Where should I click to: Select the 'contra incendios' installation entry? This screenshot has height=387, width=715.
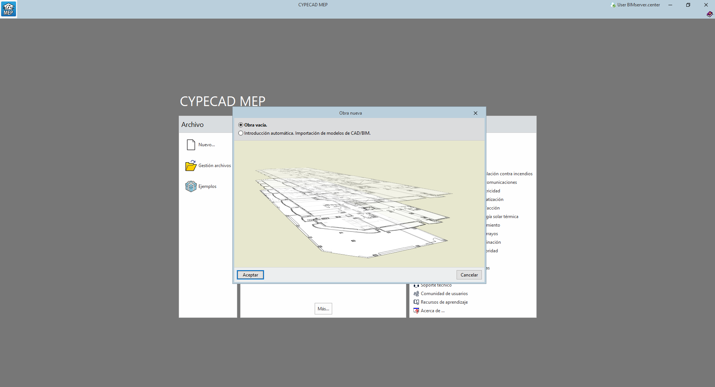(x=509, y=174)
